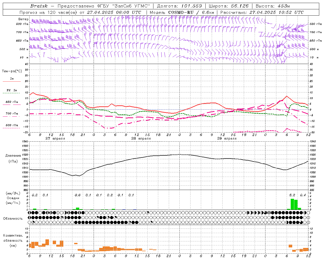The height and width of the screenshot is (258, 323).
Task: Click the "27 апреля" date label
Action: [x=55, y=139]
